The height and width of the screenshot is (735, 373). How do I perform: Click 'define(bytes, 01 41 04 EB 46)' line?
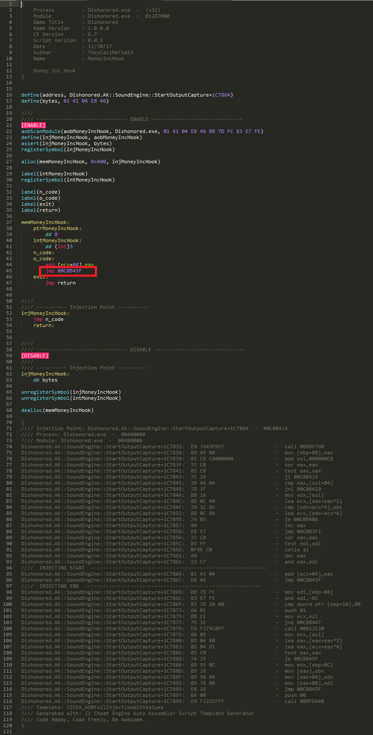[65, 101]
